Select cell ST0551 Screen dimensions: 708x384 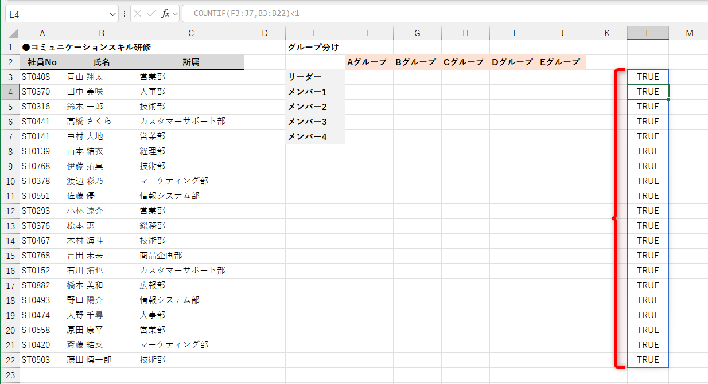point(42,196)
